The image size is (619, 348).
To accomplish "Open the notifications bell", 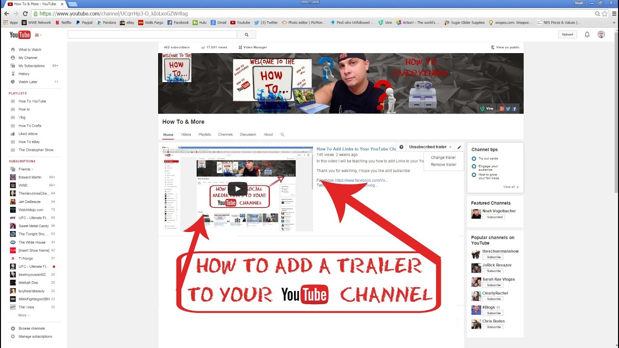I will coord(587,34).
